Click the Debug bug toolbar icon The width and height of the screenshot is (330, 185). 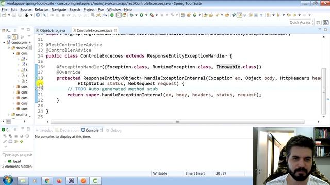[x=131, y=15]
